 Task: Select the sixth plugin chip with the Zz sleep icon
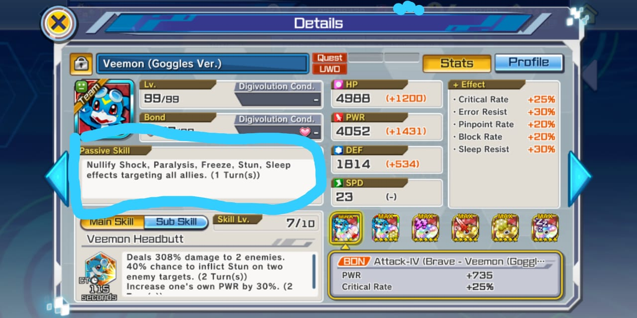(545, 228)
